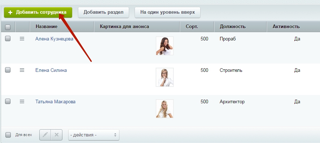Click Татьяна Макарова photo thumbnail

165,109
